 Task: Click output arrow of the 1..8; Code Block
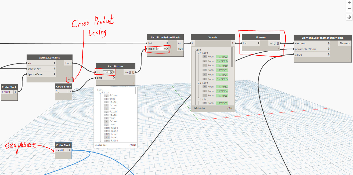click(70, 150)
